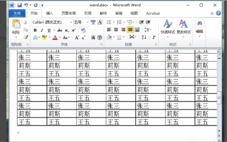Click the Enclose Characters icon
227x142 pixels.
coord(100,37)
